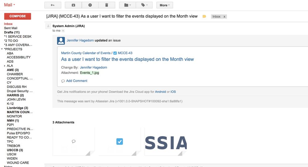Open the Mail switcher dropdown
308x167 pixels.
[10, 5]
